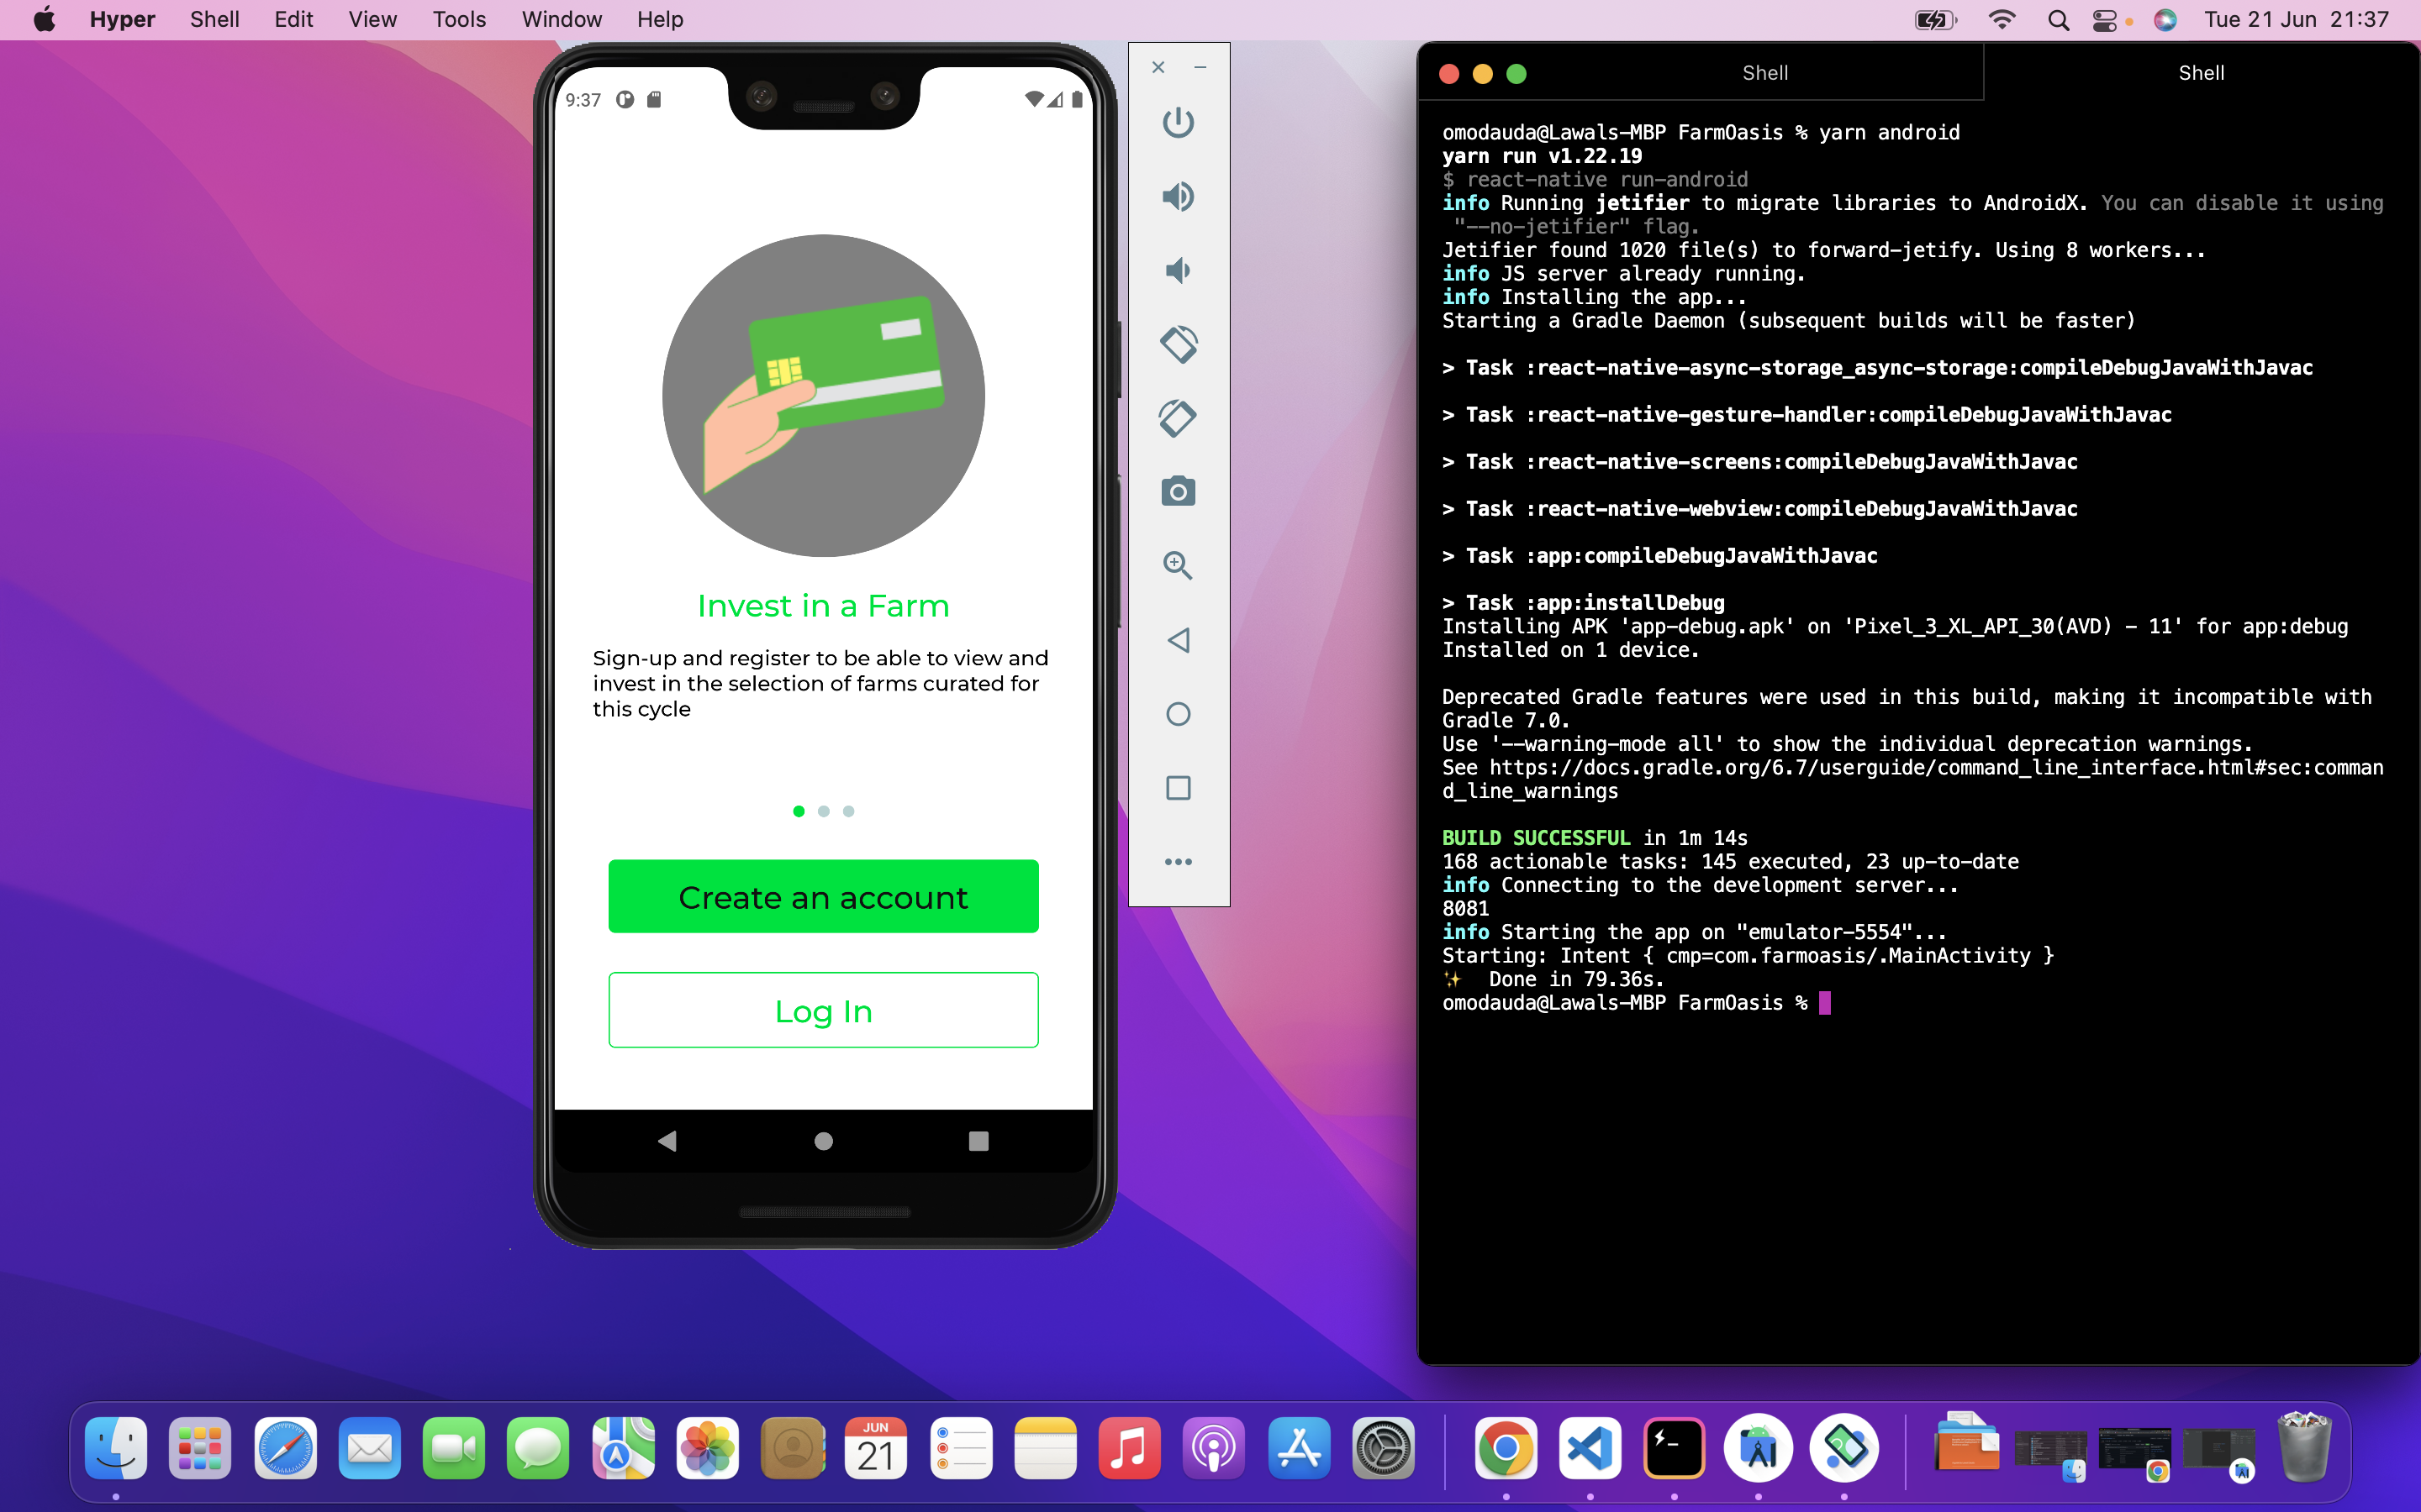Open the Shell menu in menu bar
The height and width of the screenshot is (1512, 2421).
tap(213, 19)
